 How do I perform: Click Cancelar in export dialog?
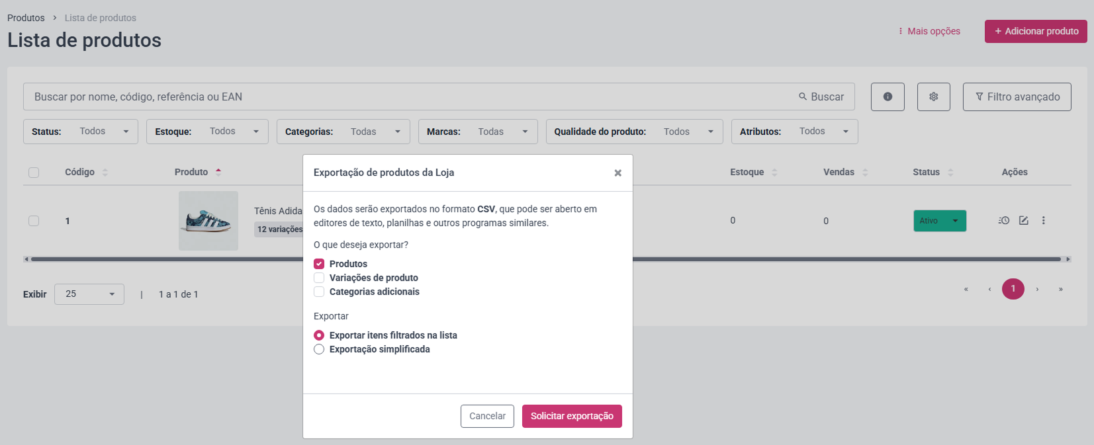click(487, 416)
